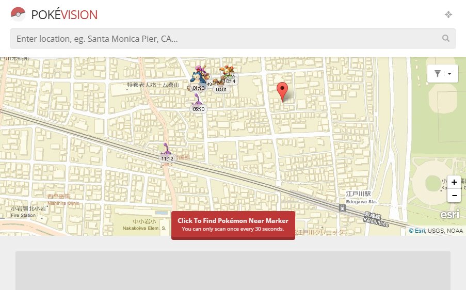Click the locate-me crosshair icon
Screen dimensions: 466x290
tap(448, 14)
